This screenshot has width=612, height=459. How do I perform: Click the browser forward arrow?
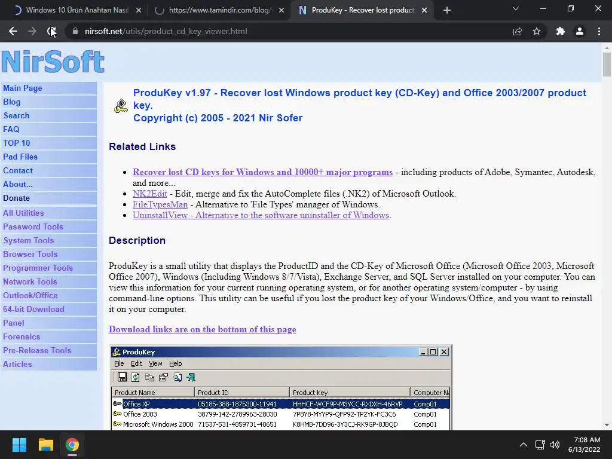32,31
